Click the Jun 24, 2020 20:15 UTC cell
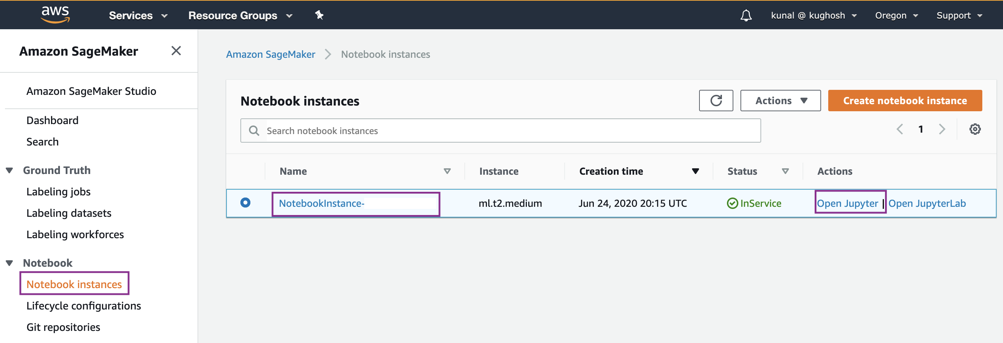The image size is (1003, 343). click(x=632, y=203)
